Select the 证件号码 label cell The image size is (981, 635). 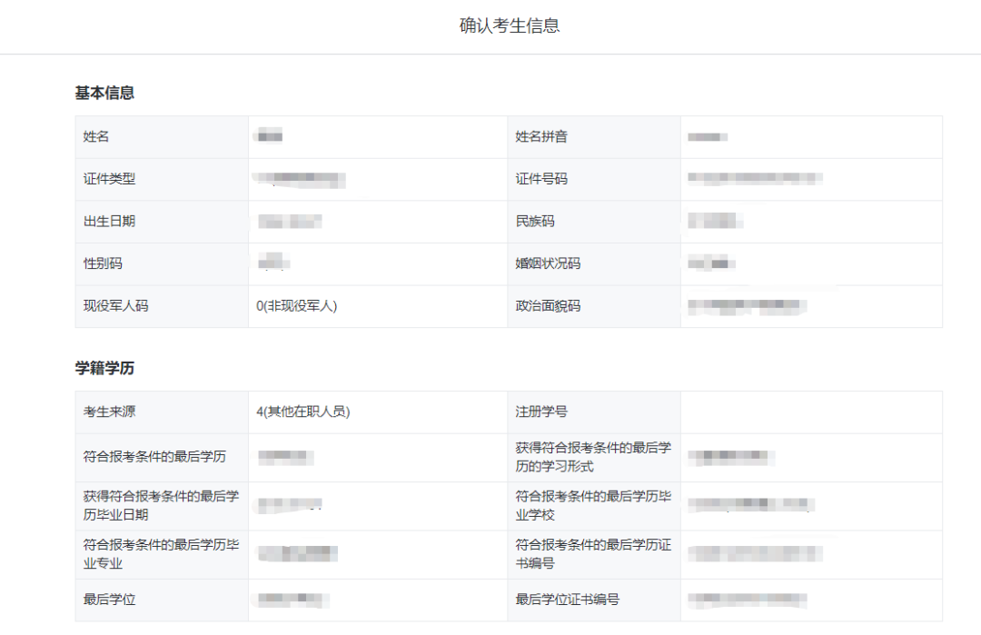[594, 180]
